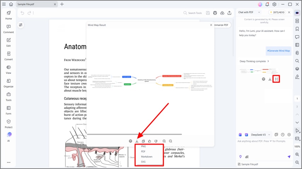
Task: Undo the last action
Action: [22, 13]
